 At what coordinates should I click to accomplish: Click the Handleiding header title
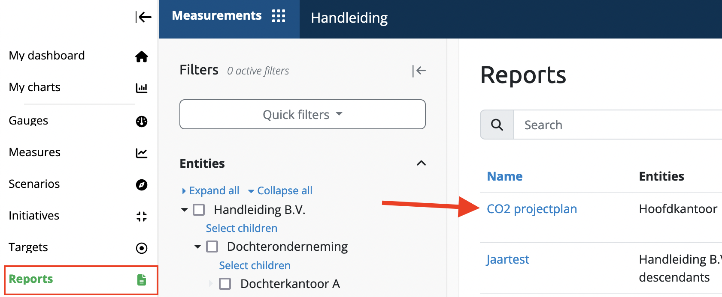tap(349, 18)
